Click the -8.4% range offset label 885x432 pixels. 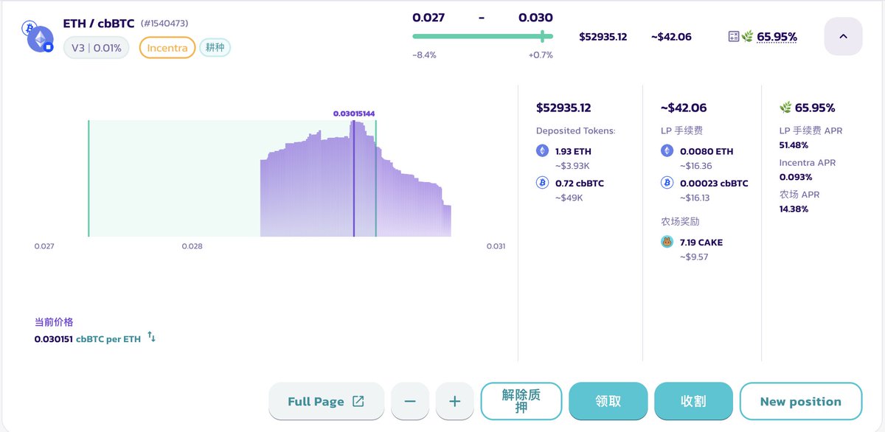(425, 55)
